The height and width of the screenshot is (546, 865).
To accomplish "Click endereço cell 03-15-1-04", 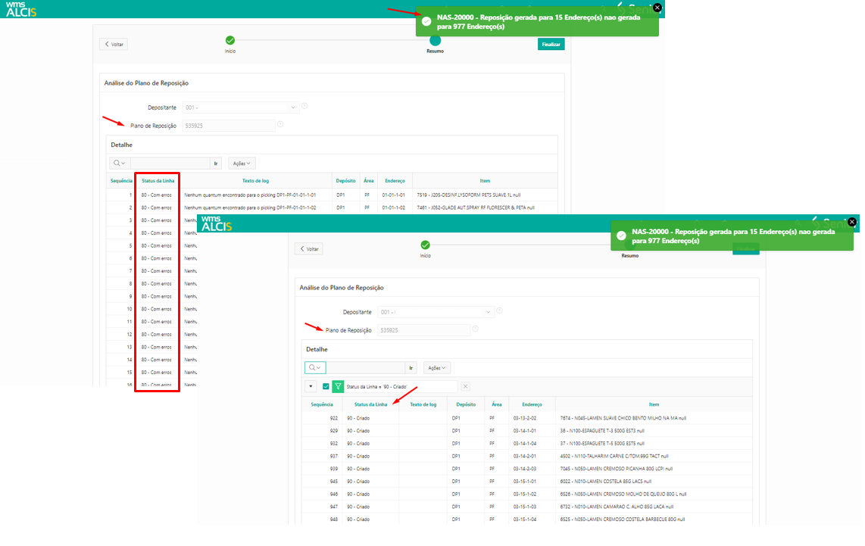I will (x=525, y=519).
